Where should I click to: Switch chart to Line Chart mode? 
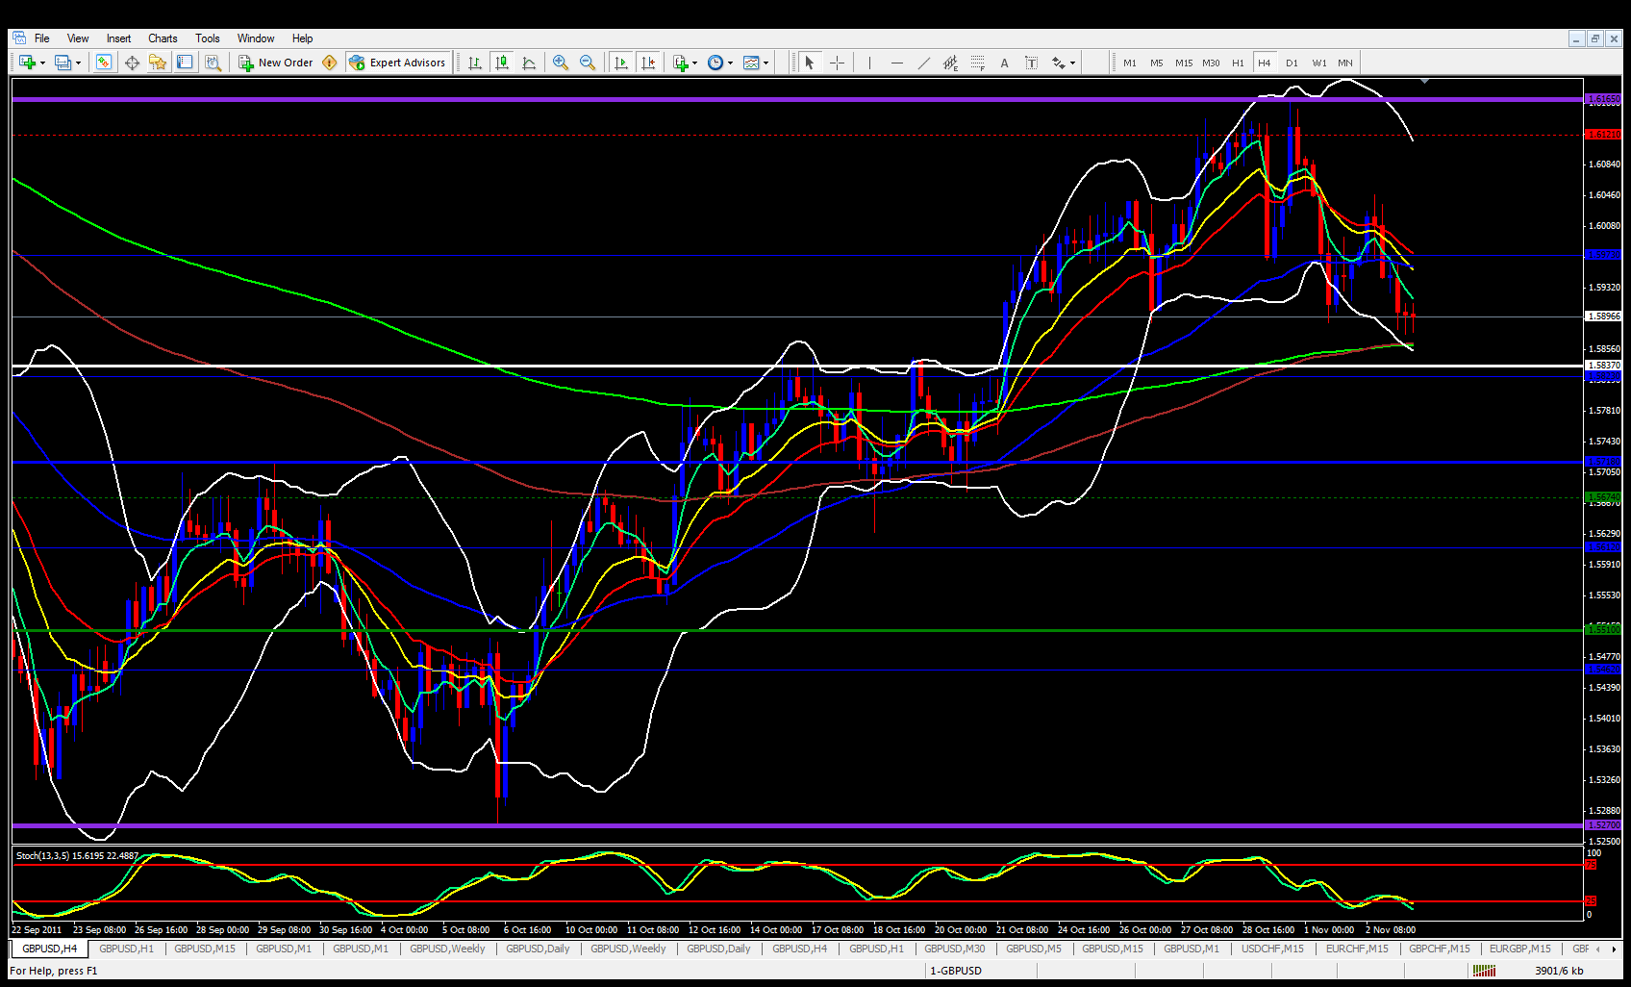(529, 63)
